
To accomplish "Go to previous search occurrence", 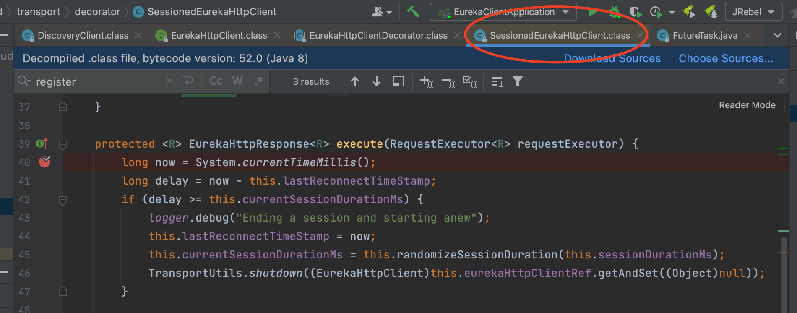I will click(355, 81).
